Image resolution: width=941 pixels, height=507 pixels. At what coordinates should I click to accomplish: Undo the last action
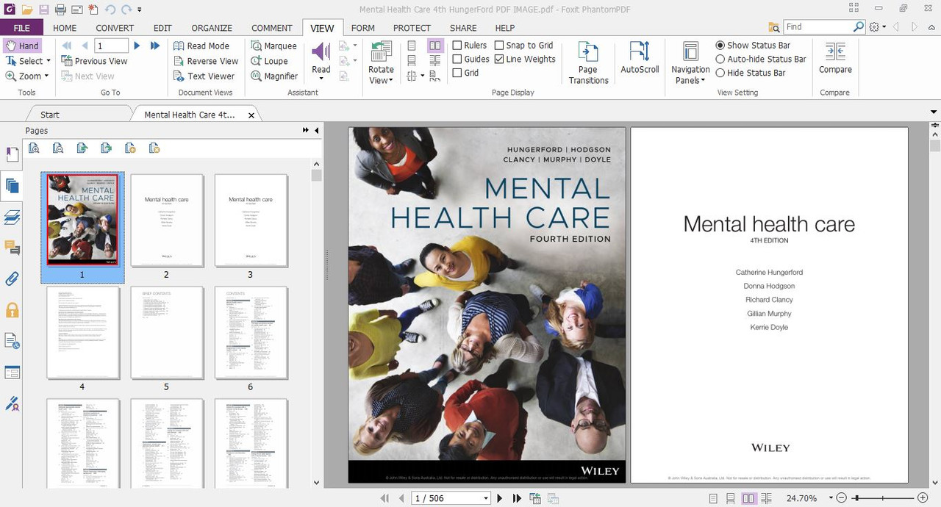110,10
